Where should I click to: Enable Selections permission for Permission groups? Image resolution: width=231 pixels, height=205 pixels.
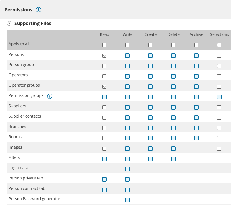click(219, 97)
